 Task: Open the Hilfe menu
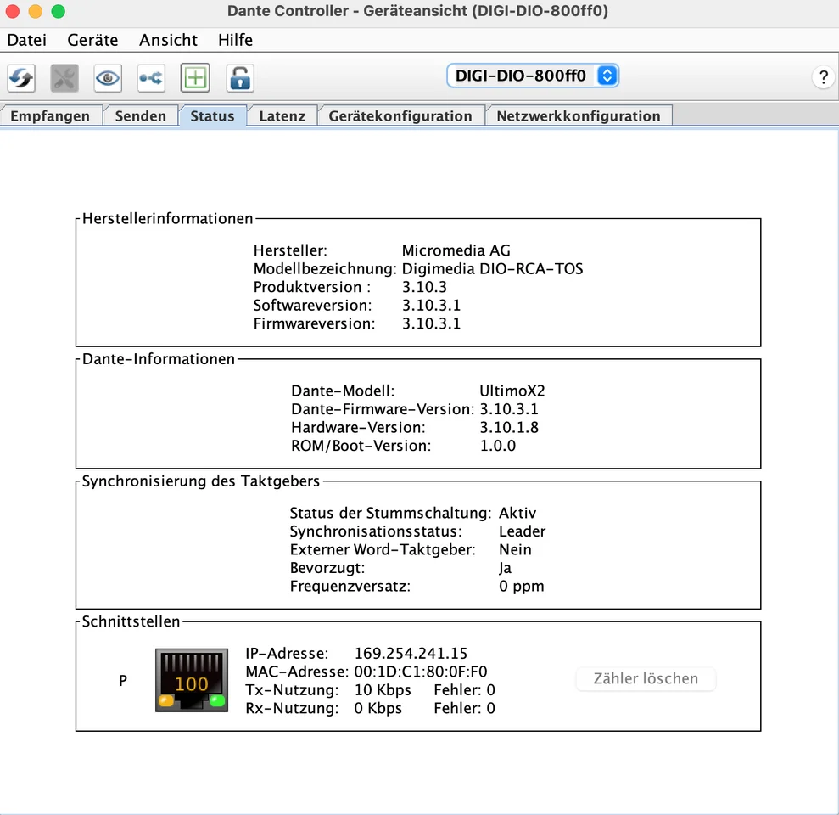(x=235, y=40)
